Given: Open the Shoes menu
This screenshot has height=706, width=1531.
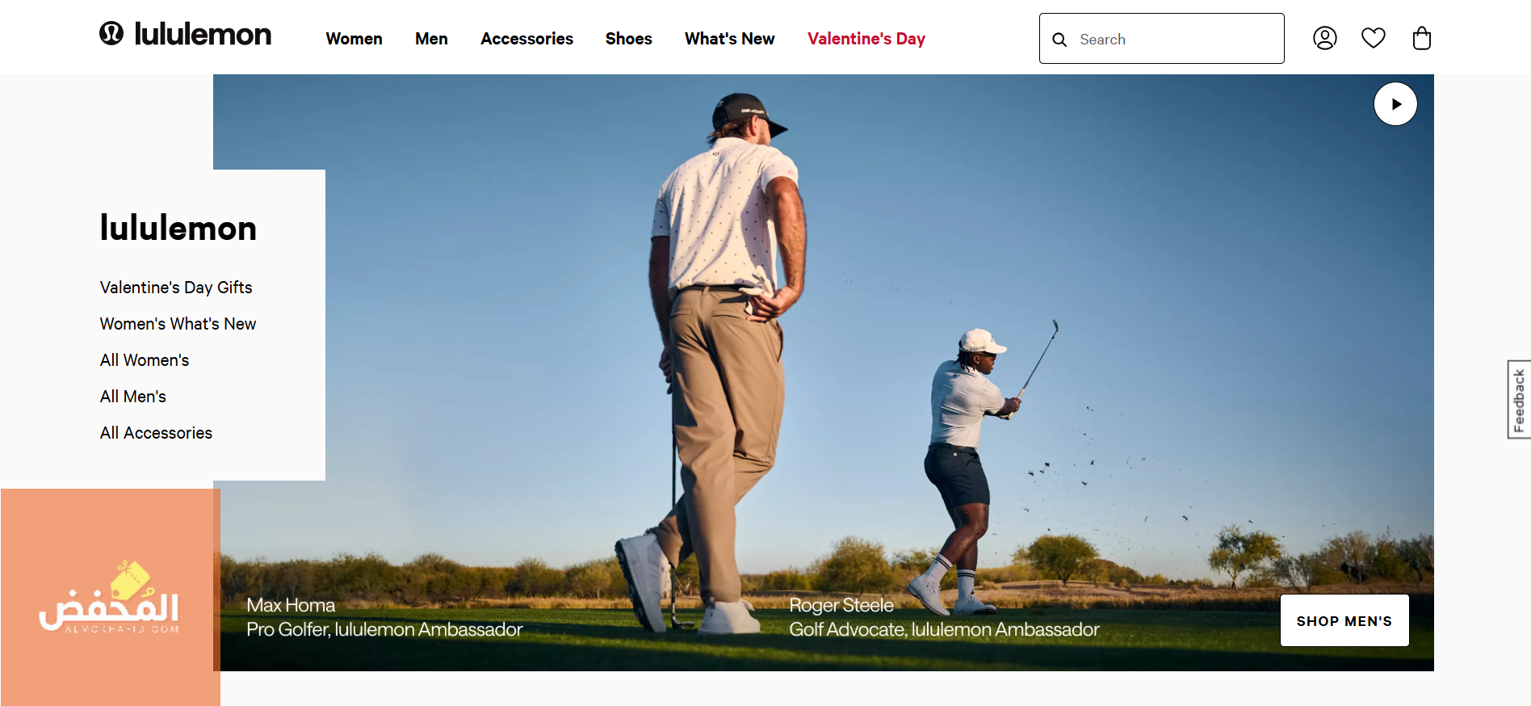Looking at the screenshot, I should pos(628,39).
